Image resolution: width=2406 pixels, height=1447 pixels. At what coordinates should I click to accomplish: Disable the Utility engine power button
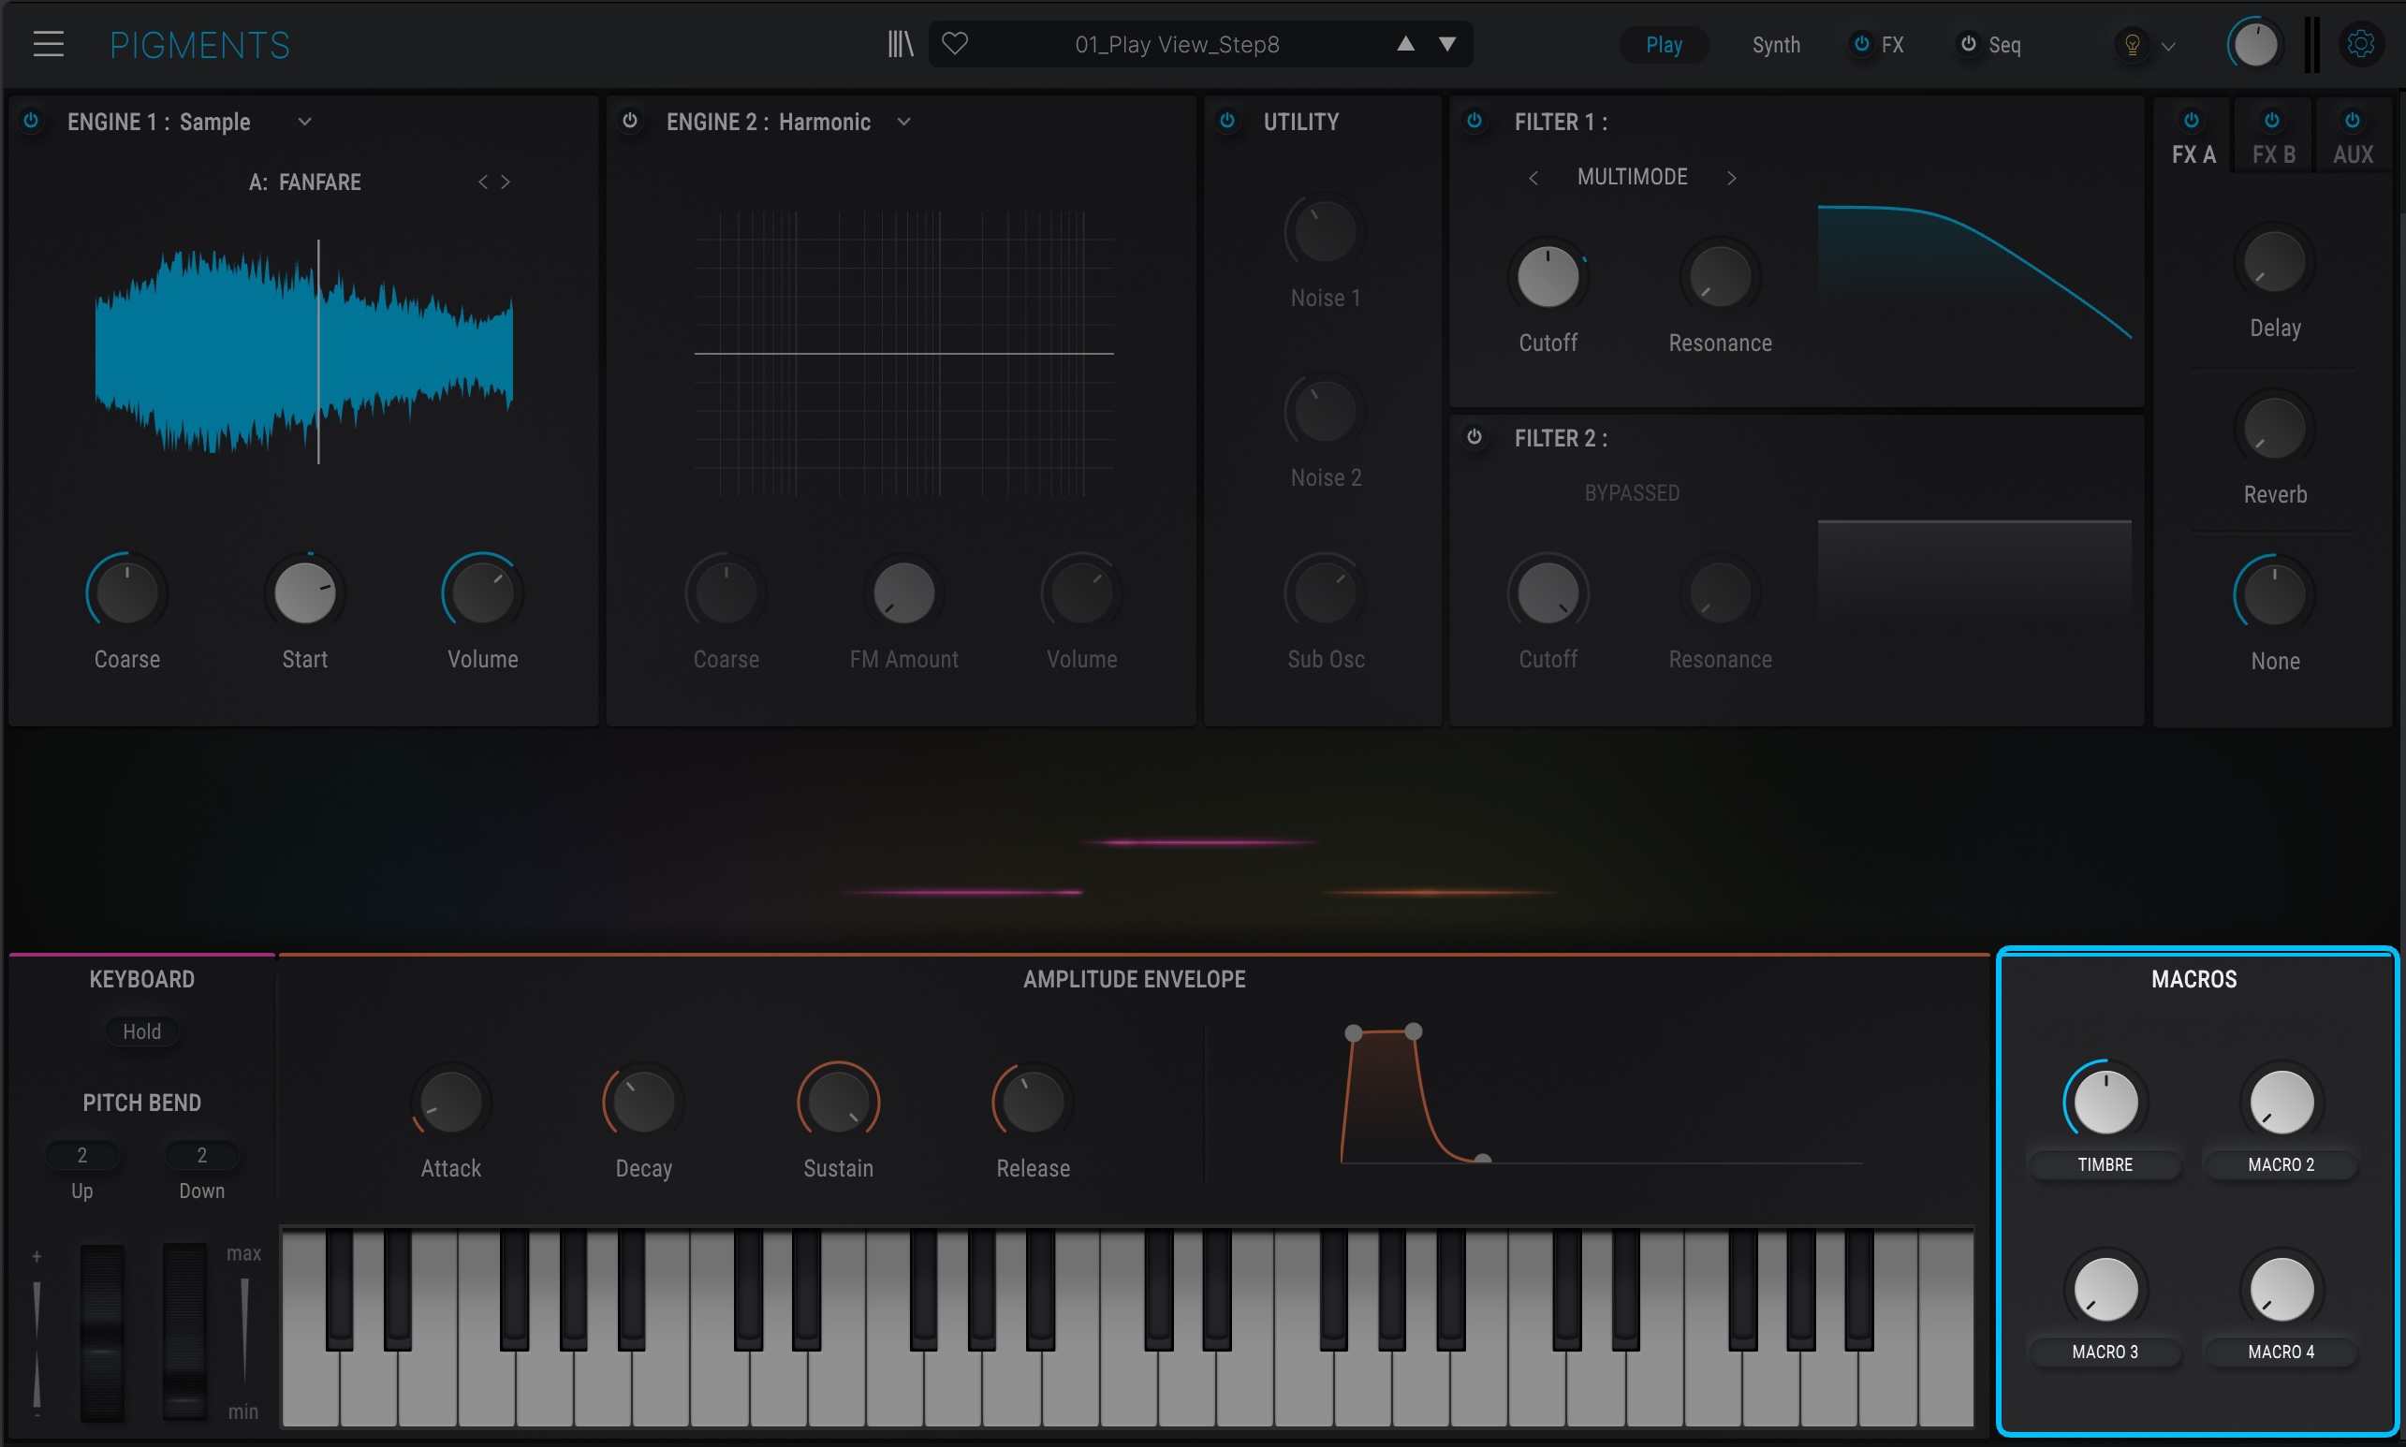tap(1228, 121)
